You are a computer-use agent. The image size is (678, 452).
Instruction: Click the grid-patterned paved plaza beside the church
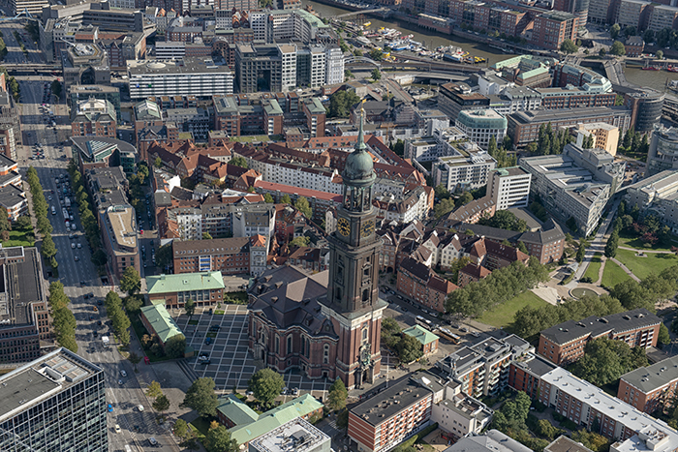(x=218, y=342)
